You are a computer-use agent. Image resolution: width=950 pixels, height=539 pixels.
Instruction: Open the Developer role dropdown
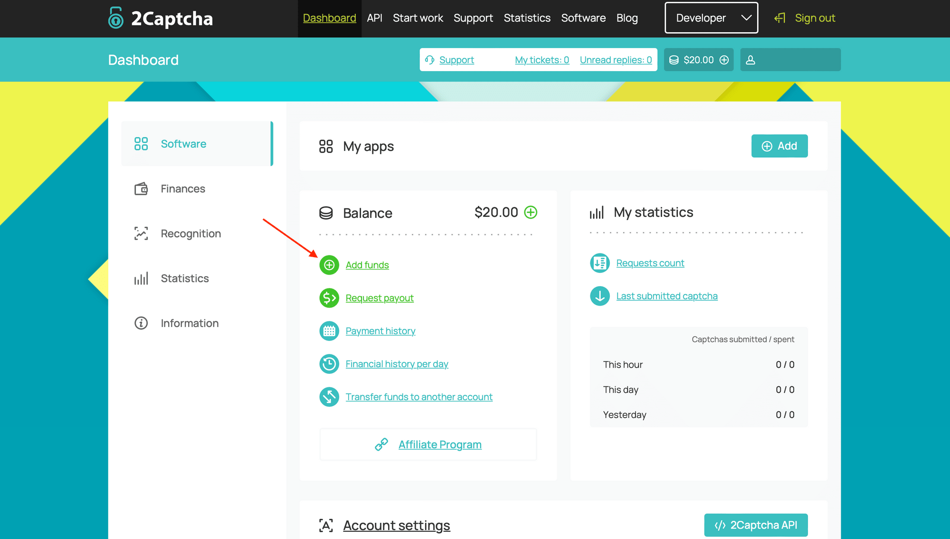click(x=711, y=18)
